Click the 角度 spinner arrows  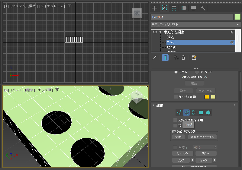click(x=215, y=147)
